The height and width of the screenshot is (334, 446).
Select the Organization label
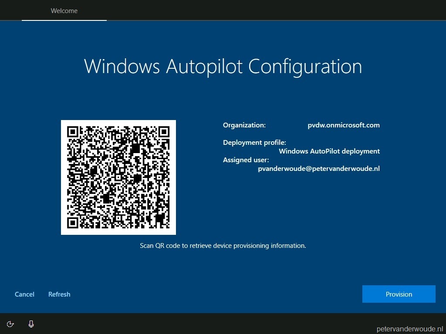[x=244, y=125]
